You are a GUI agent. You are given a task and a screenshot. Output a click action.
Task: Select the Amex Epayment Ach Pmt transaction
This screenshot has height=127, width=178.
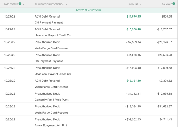pyautogui.click(x=51, y=125)
